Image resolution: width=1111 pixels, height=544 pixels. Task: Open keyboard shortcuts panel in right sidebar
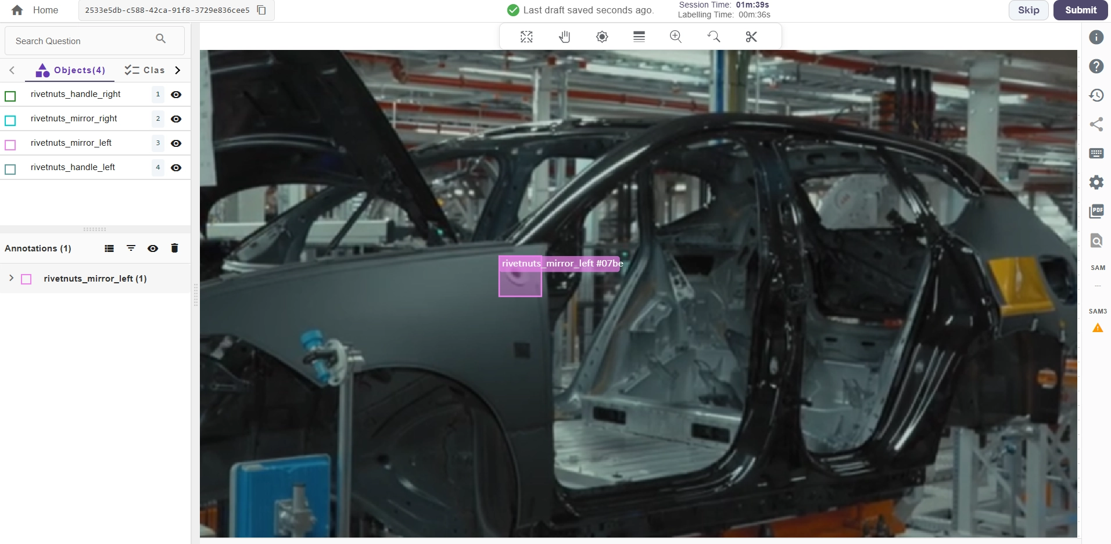point(1097,153)
